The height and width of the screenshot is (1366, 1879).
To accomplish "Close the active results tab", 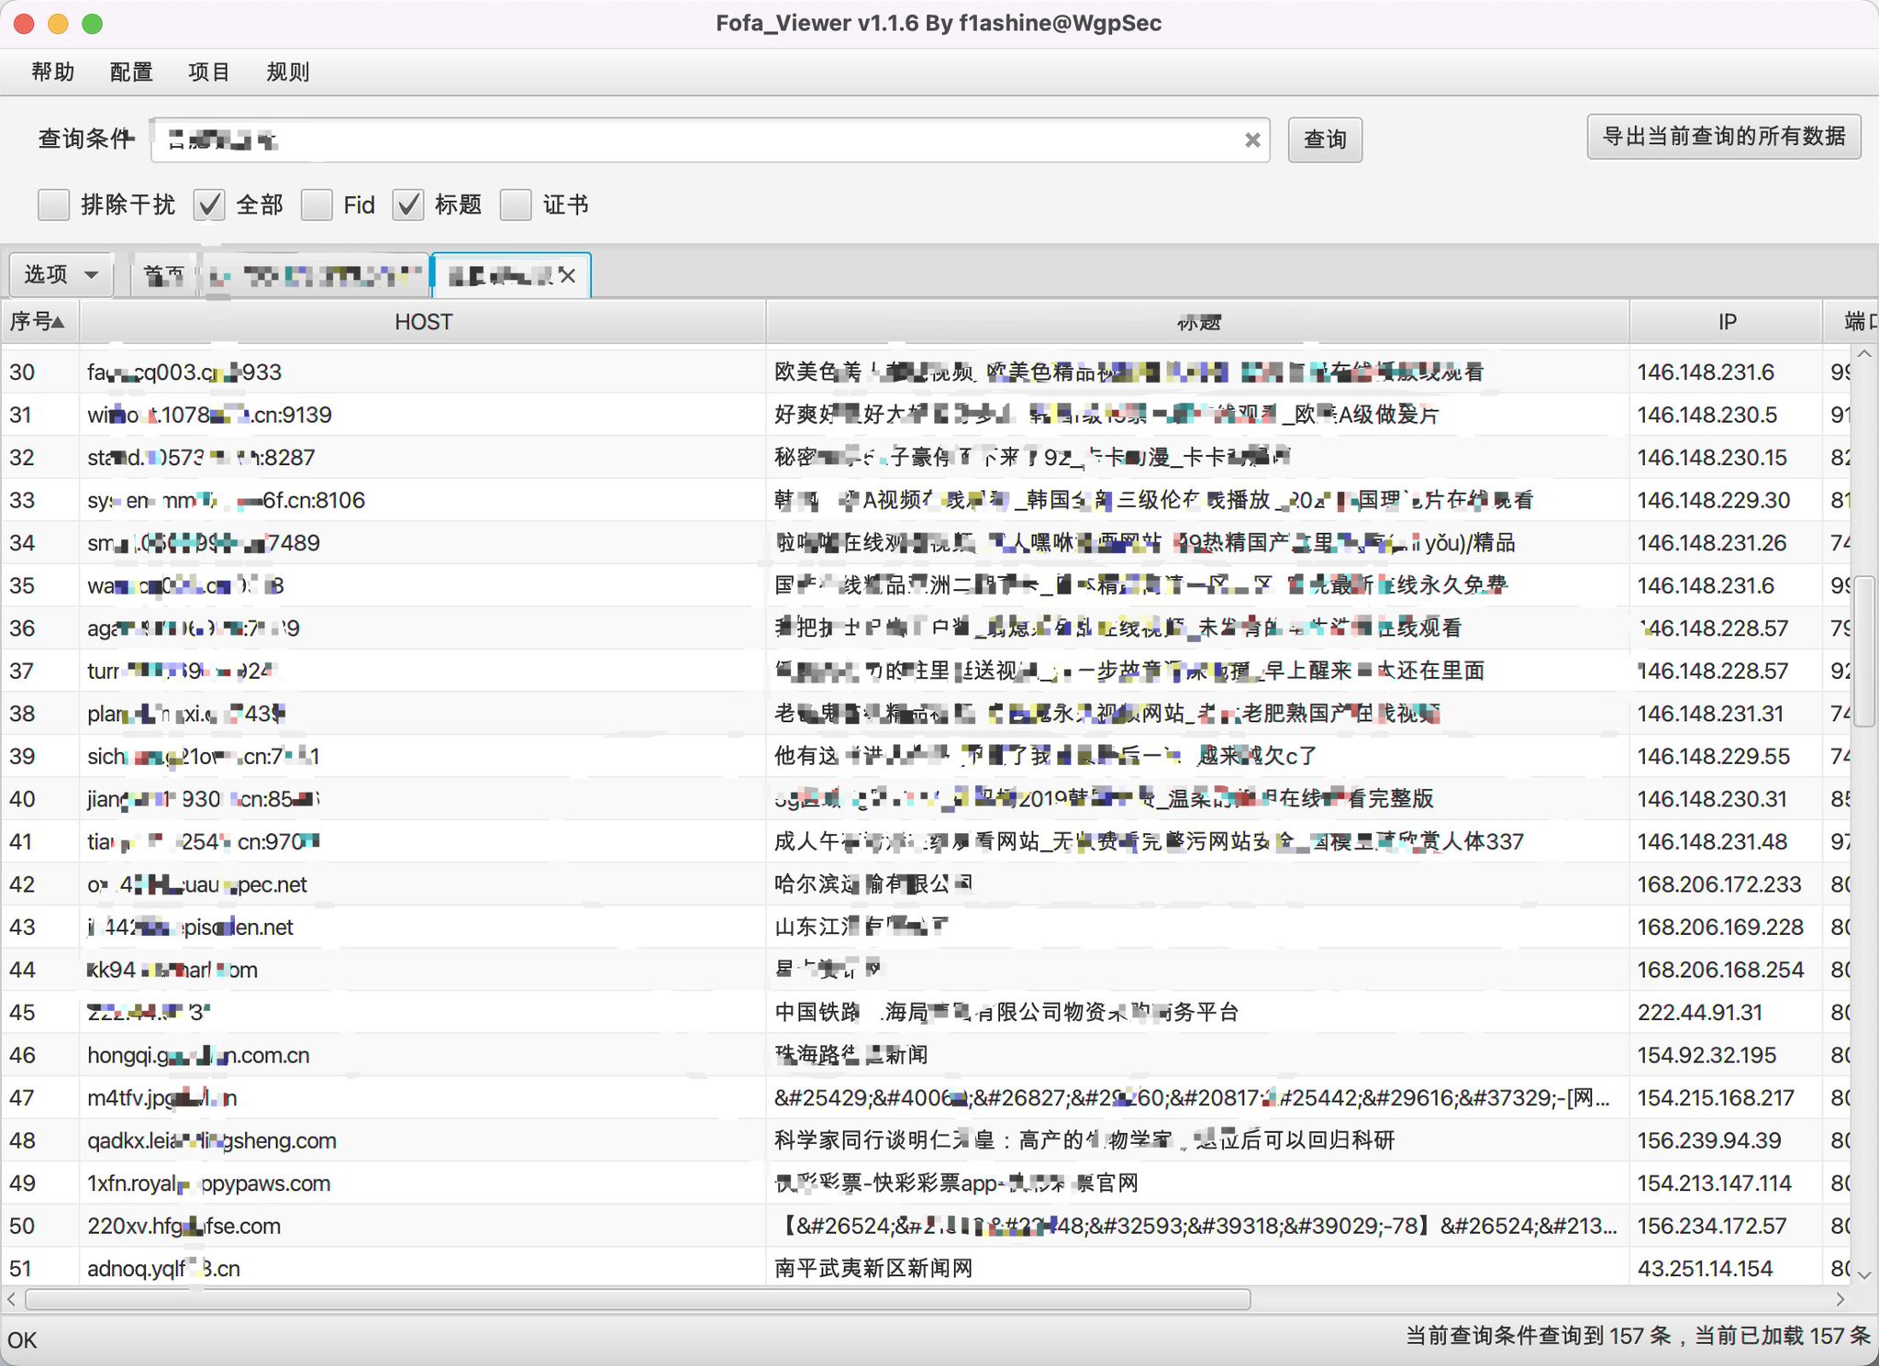I will click(x=567, y=275).
